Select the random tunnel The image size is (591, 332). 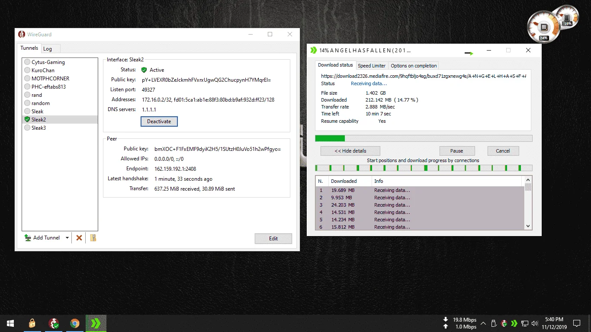tap(60, 103)
